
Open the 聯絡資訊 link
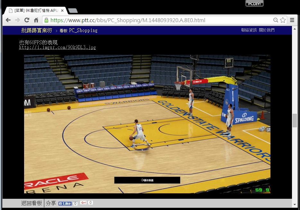[249, 30]
